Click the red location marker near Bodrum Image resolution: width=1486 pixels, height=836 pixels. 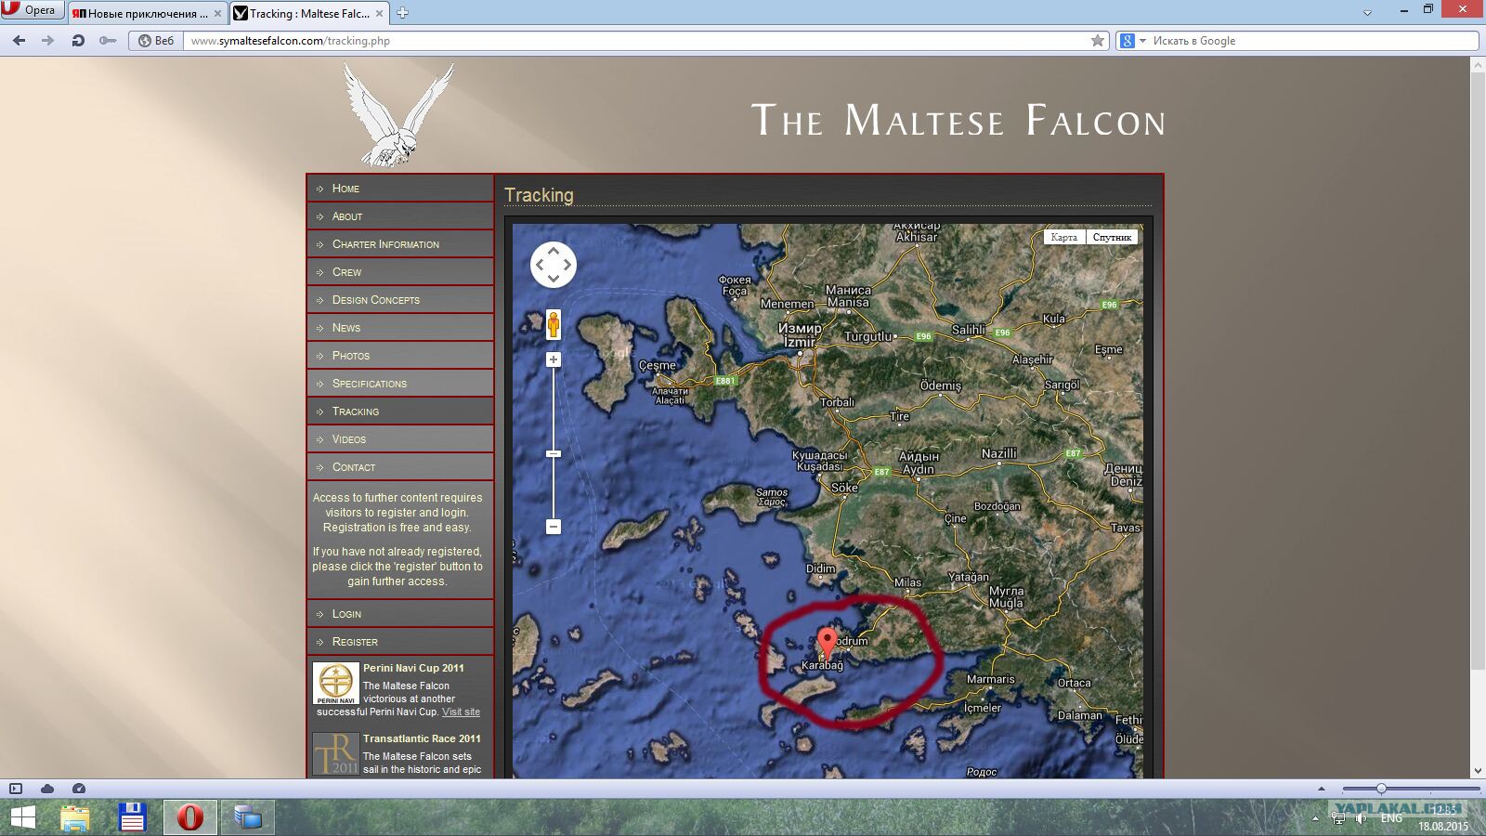coord(827,642)
